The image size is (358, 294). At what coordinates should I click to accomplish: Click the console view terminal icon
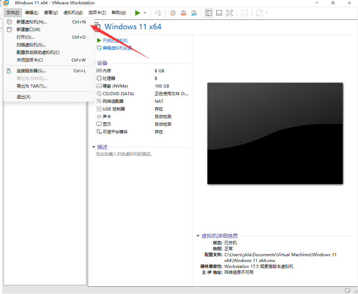244,13
